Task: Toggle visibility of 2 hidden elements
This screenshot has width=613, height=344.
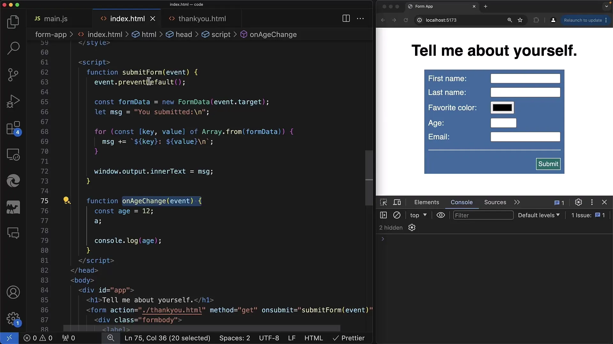Action: click(x=391, y=227)
